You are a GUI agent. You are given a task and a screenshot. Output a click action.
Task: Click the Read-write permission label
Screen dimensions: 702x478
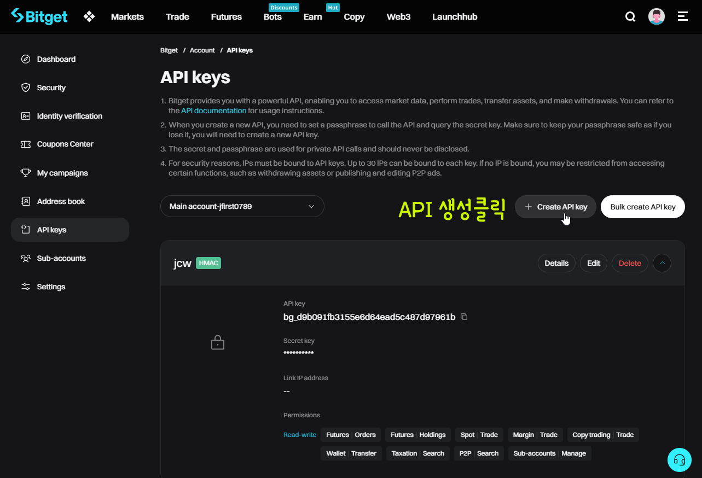click(x=300, y=435)
